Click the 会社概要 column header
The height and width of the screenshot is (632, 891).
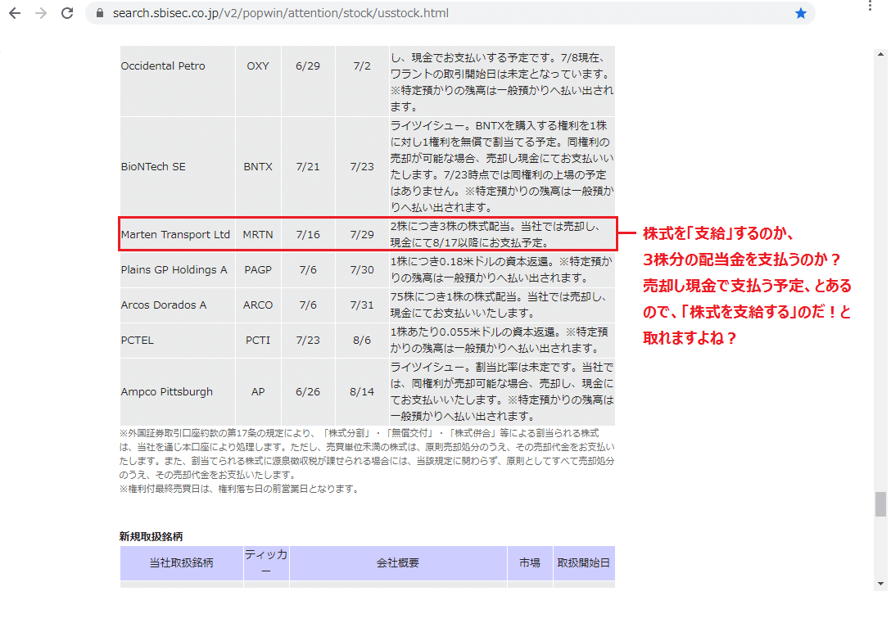(398, 562)
